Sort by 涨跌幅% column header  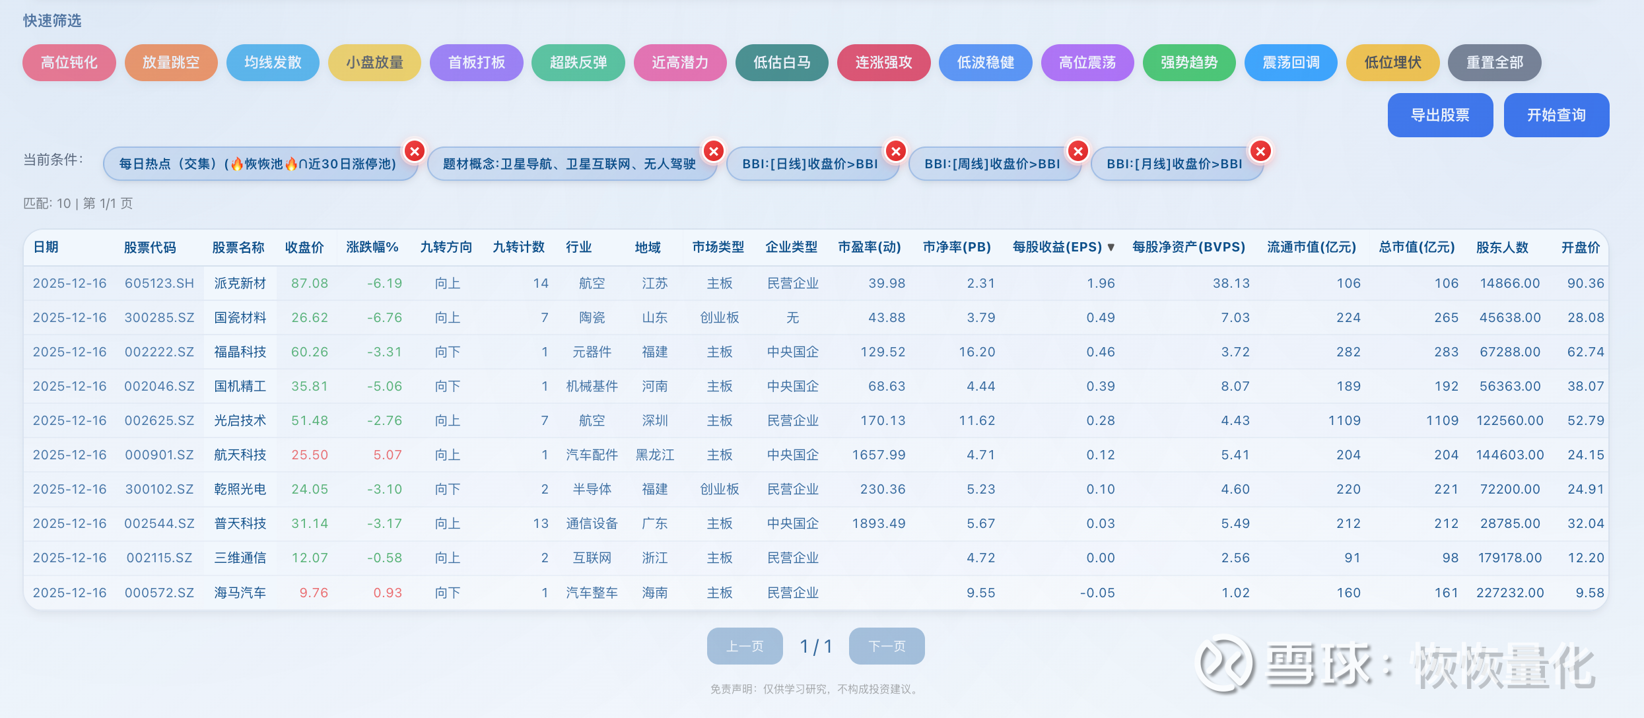pyautogui.click(x=372, y=247)
